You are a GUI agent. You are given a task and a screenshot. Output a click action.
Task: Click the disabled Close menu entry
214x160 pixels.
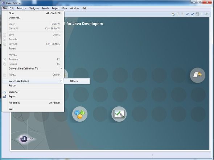[x=33, y=24]
